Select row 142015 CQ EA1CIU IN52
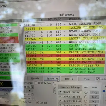 pos(65,72)
